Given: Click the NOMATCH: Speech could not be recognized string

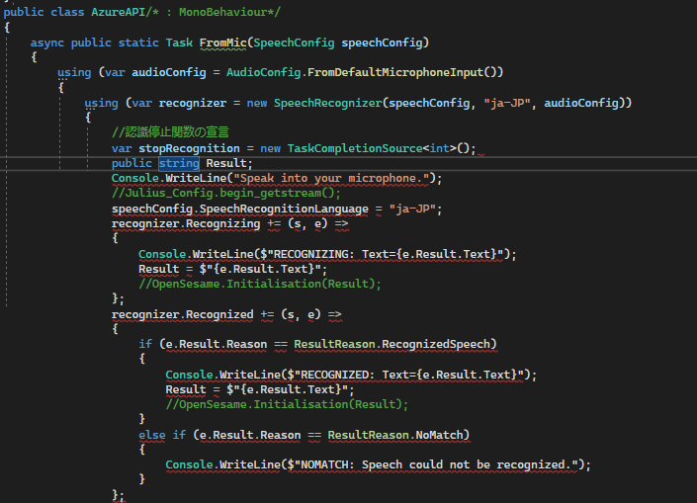Looking at the screenshot, I should click(435, 465).
